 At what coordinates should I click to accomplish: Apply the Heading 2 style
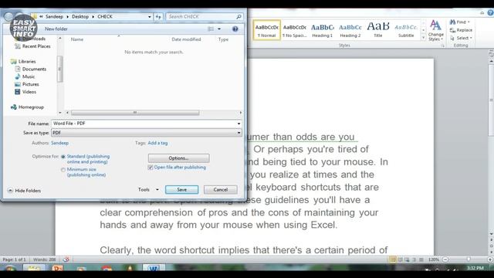350,30
